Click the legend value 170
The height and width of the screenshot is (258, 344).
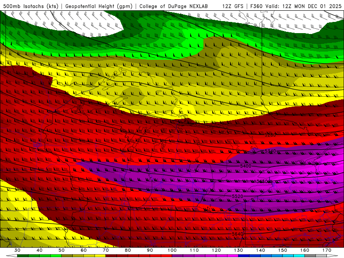pyautogui.click(x=327, y=250)
